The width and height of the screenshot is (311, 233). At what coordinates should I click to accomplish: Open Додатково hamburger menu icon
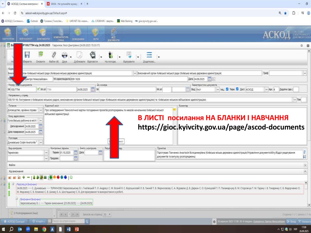pos(149,55)
